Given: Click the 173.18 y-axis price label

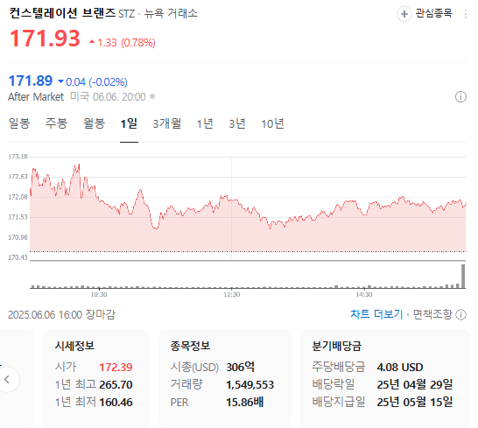Looking at the screenshot, I should tap(18, 157).
